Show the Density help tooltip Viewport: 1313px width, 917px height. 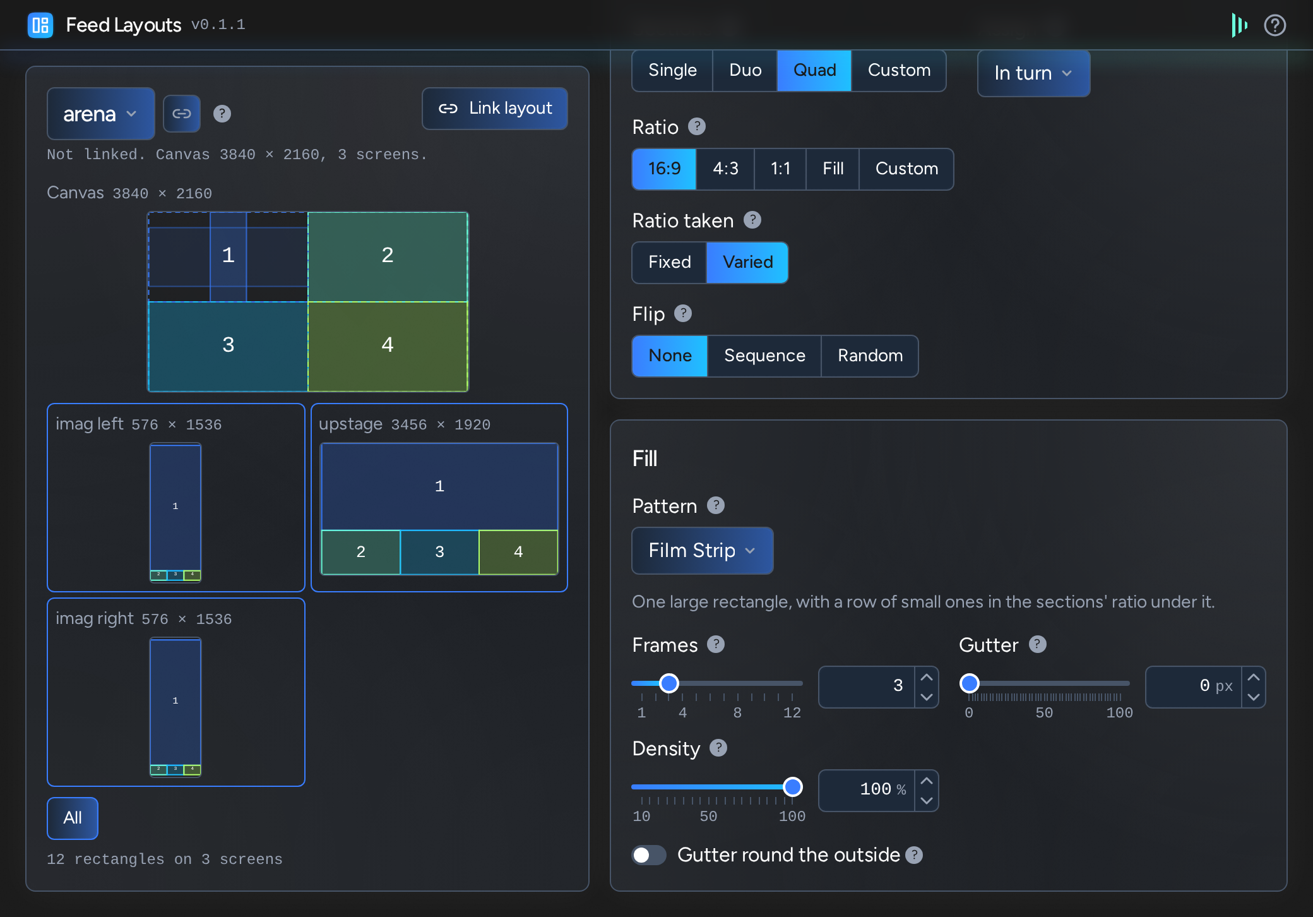click(718, 748)
